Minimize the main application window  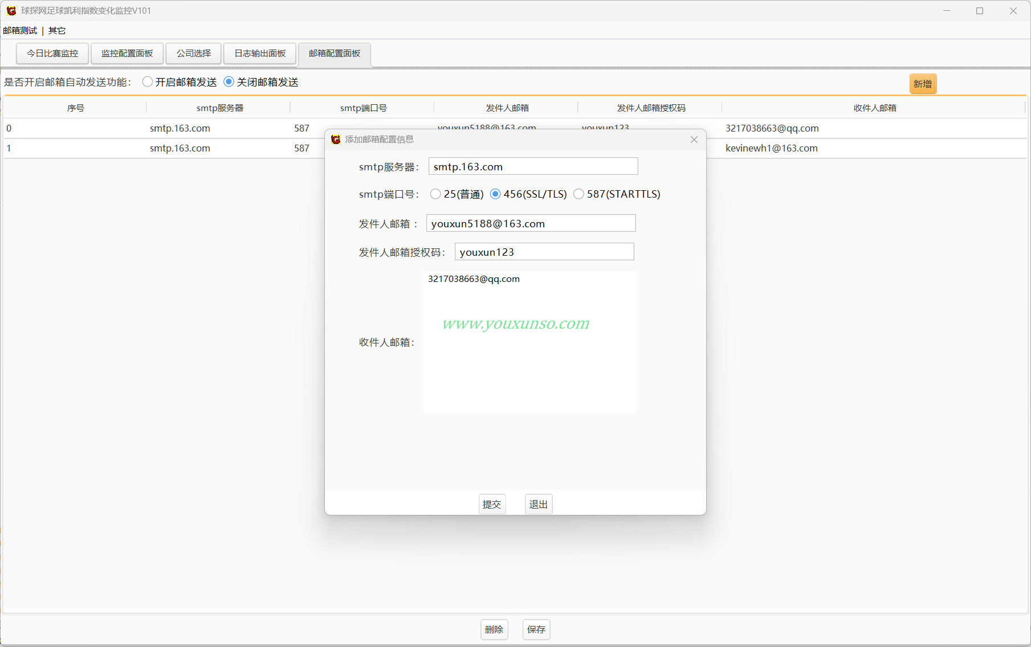pyautogui.click(x=947, y=11)
